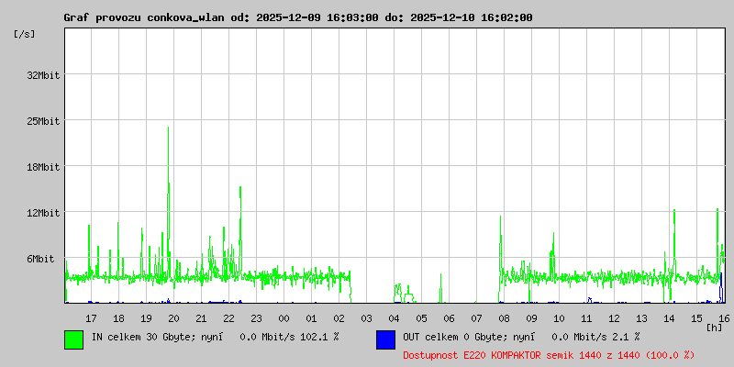Click hour label '22' on time axis
This screenshot has width=734, height=367.
click(228, 318)
